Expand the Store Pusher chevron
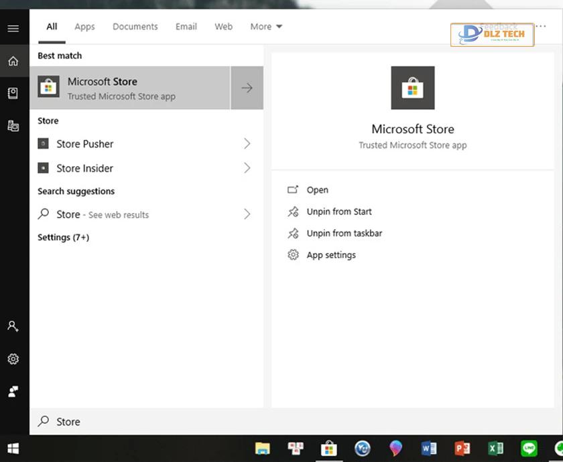Screen dimensions: 563x462 point(247,144)
